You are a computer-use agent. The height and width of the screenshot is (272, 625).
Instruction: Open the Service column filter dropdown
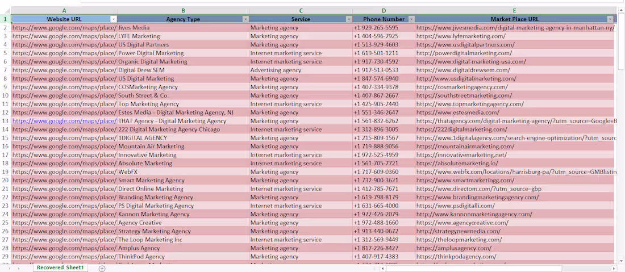[349, 19]
